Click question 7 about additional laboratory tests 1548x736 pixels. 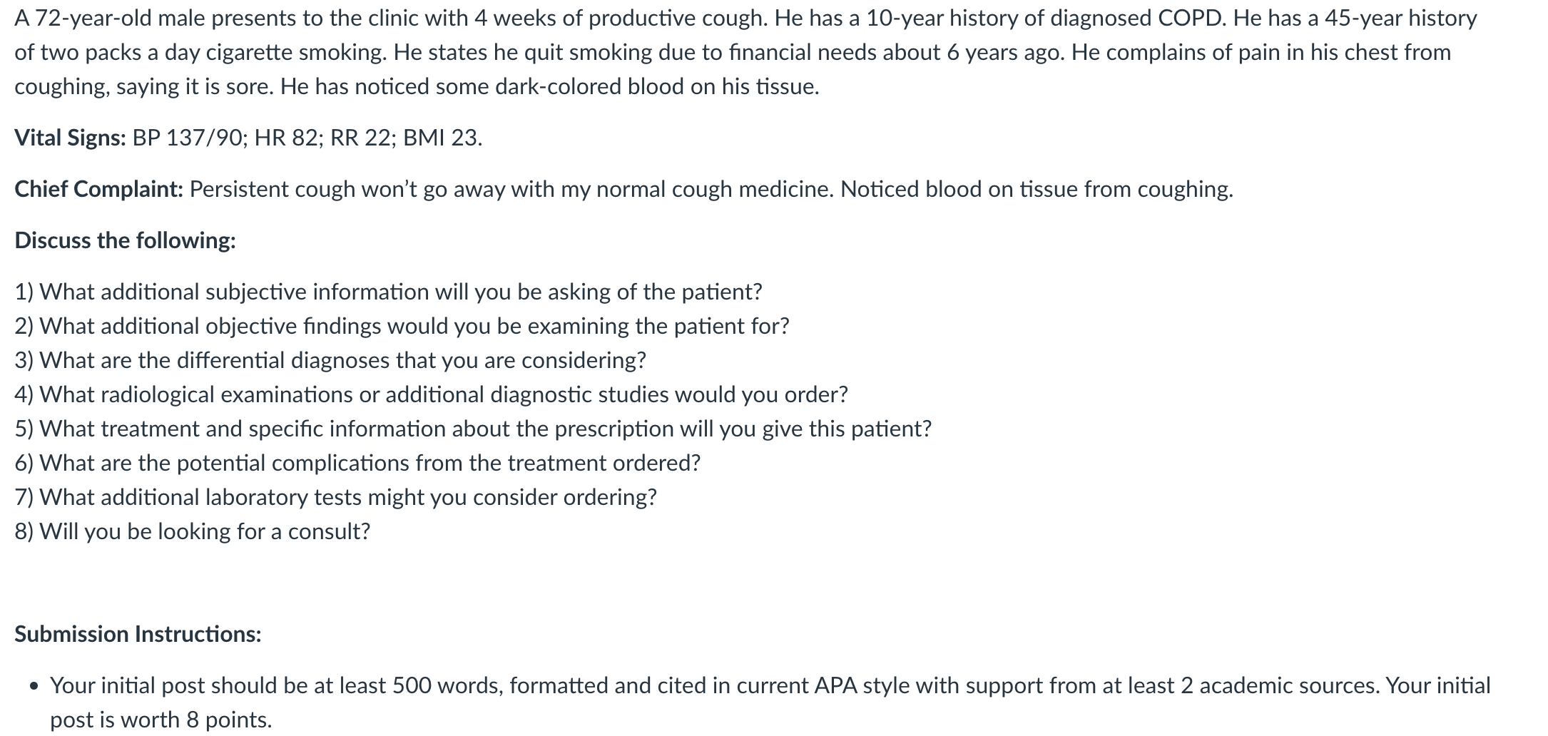click(x=335, y=497)
